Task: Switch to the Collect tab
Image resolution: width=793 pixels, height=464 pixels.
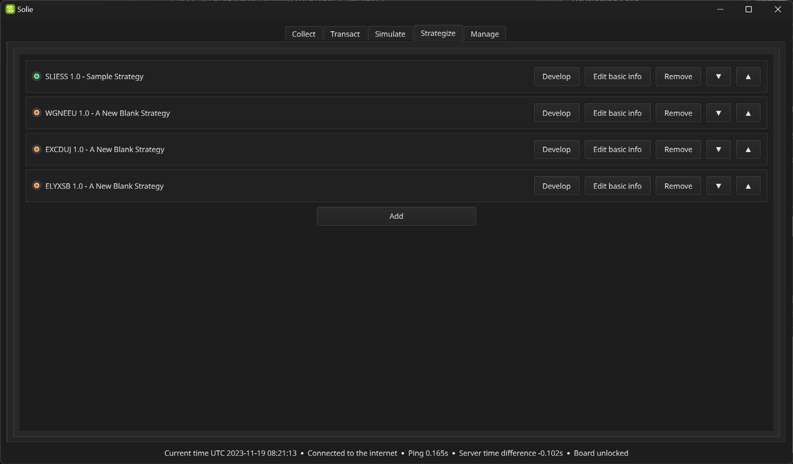Action: tap(303, 34)
